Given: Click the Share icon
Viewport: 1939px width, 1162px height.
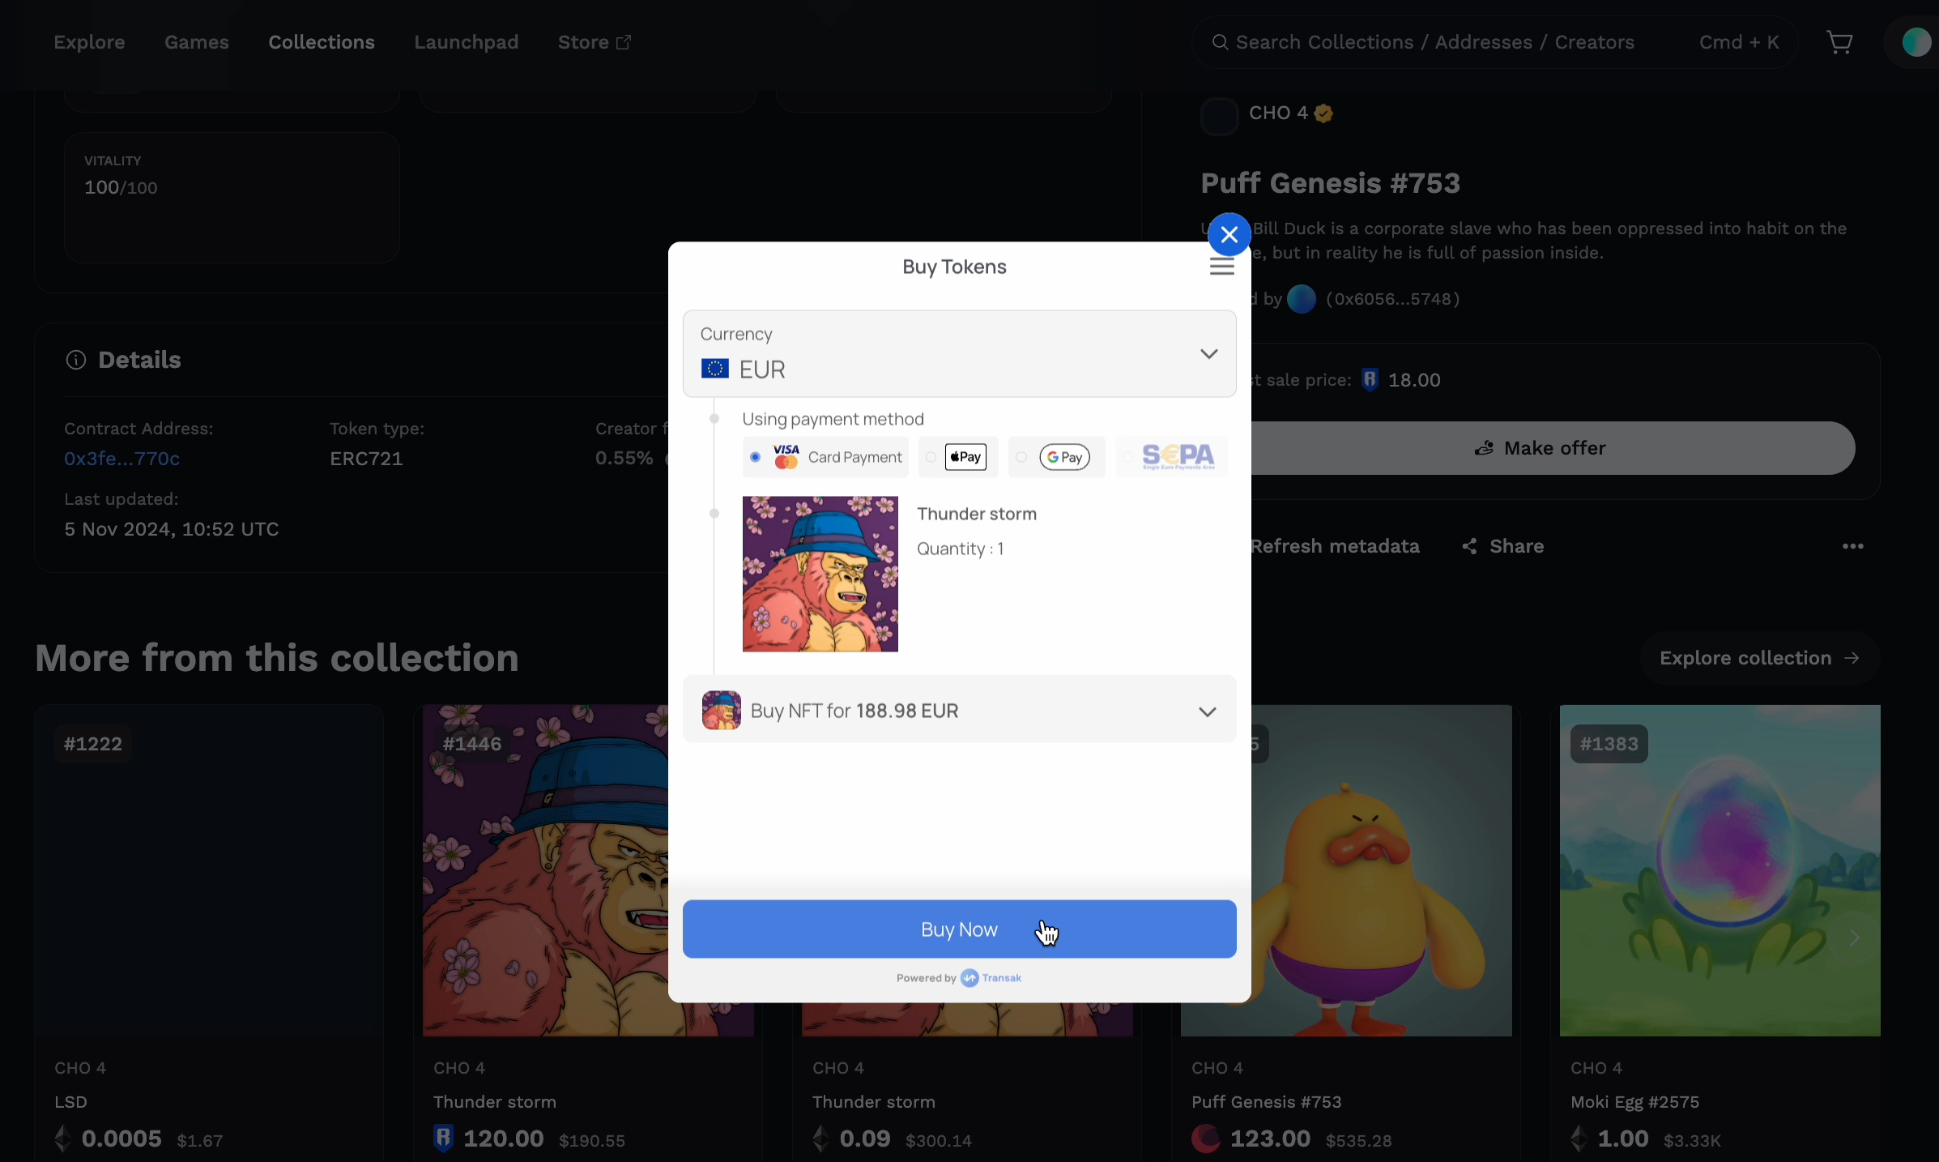Looking at the screenshot, I should tap(1469, 546).
